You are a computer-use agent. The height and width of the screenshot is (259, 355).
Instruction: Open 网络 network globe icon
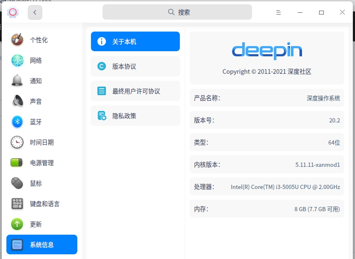pos(17,61)
